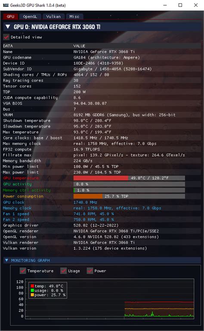
Task: Maximize the GPU Shark window
Action: click(x=180, y=5)
